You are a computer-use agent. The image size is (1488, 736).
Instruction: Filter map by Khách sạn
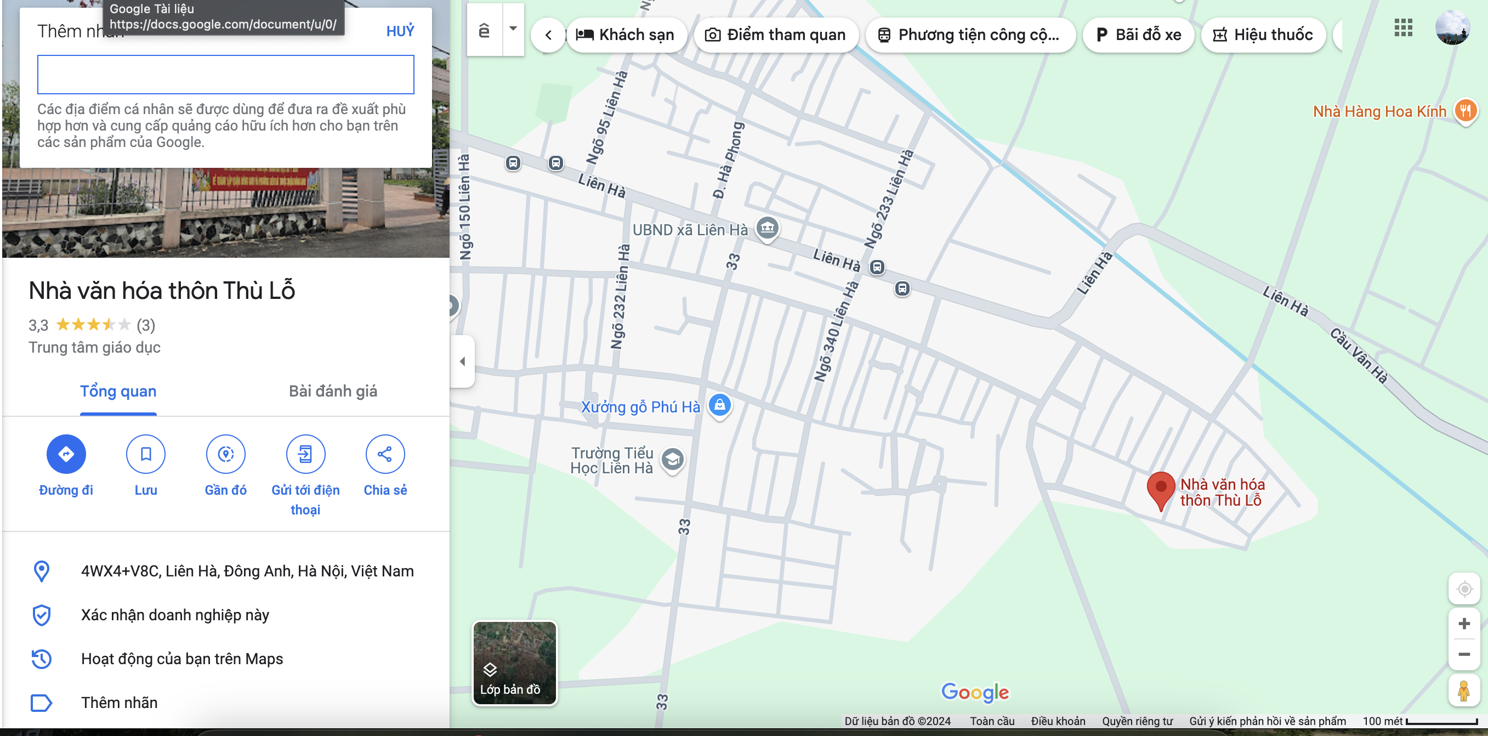(x=626, y=35)
